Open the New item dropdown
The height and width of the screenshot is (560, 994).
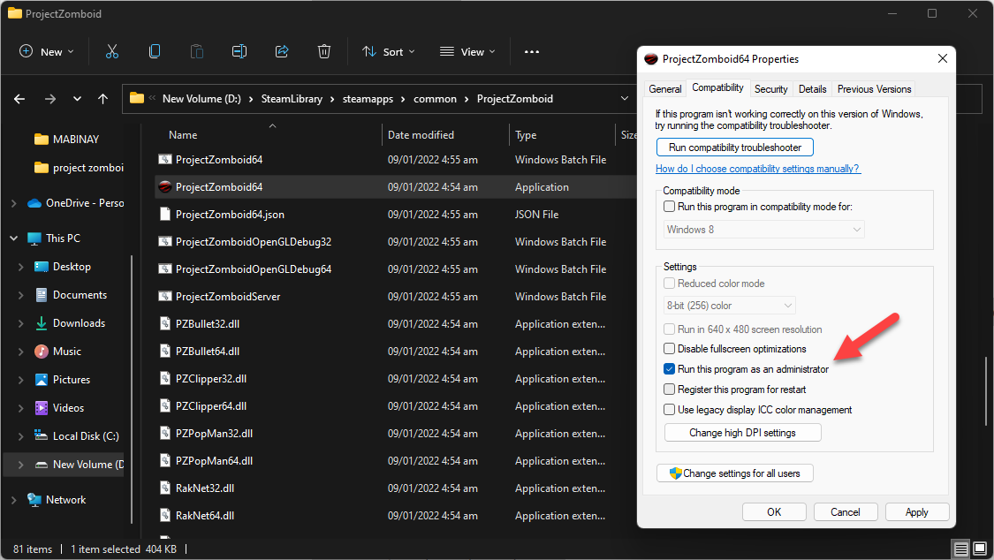coord(47,52)
